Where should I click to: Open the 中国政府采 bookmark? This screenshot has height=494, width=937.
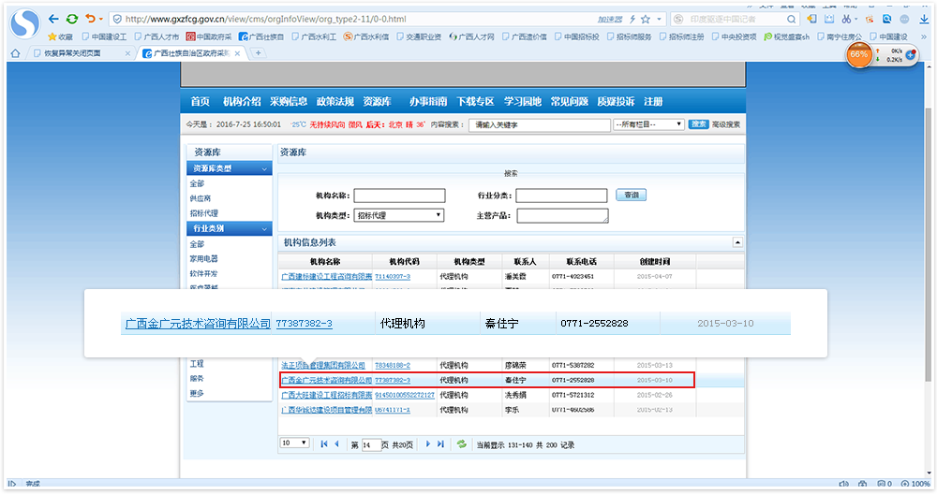pos(209,36)
